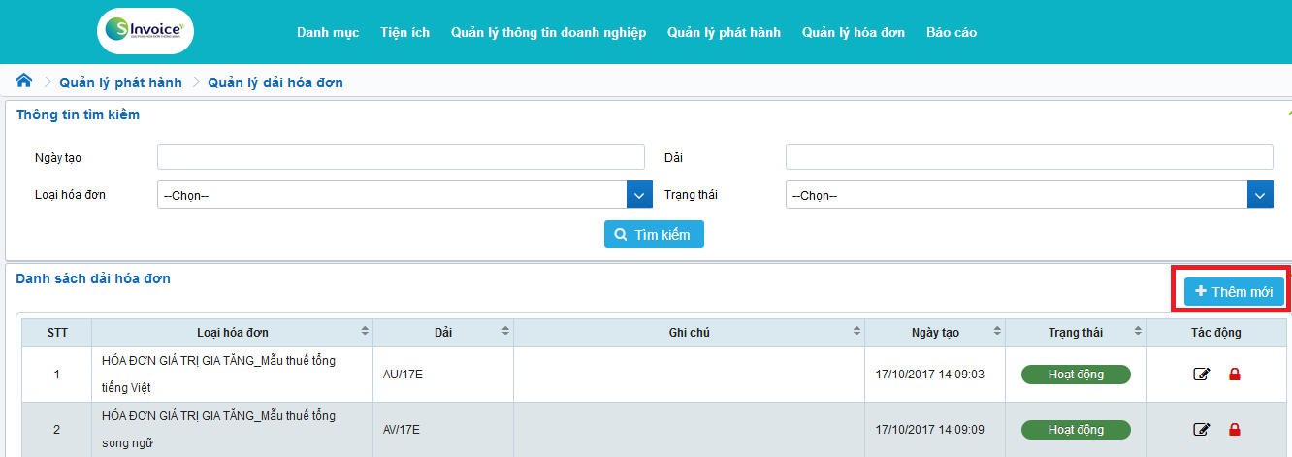Edit the AU/17E invoice range row
This screenshot has width=1292, height=457.
(1202, 375)
